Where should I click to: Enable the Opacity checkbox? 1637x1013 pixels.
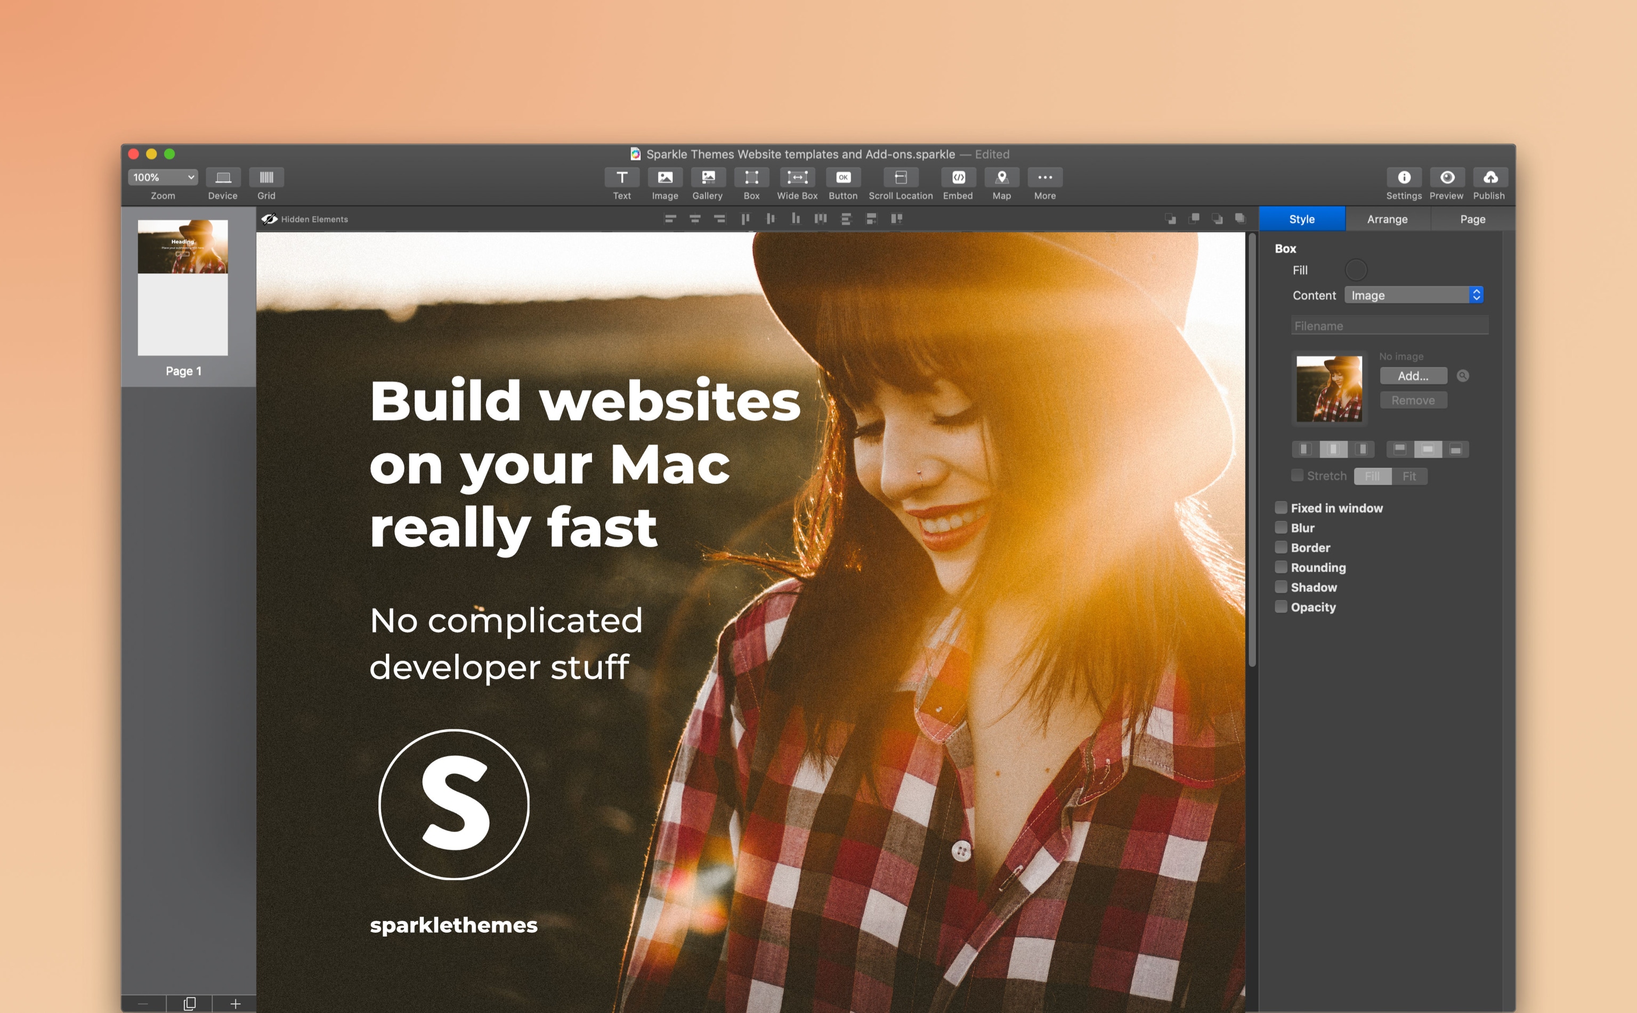pos(1281,606)
